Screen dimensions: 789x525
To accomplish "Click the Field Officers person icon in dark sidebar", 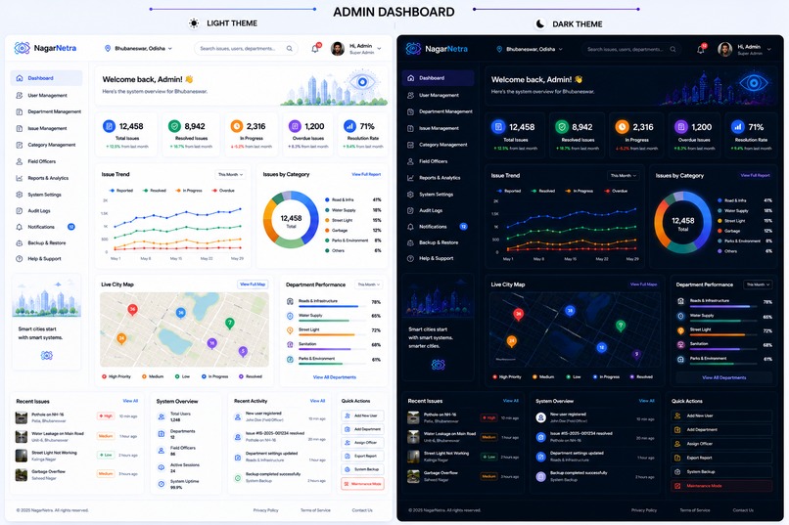I will tap(410, 161).
